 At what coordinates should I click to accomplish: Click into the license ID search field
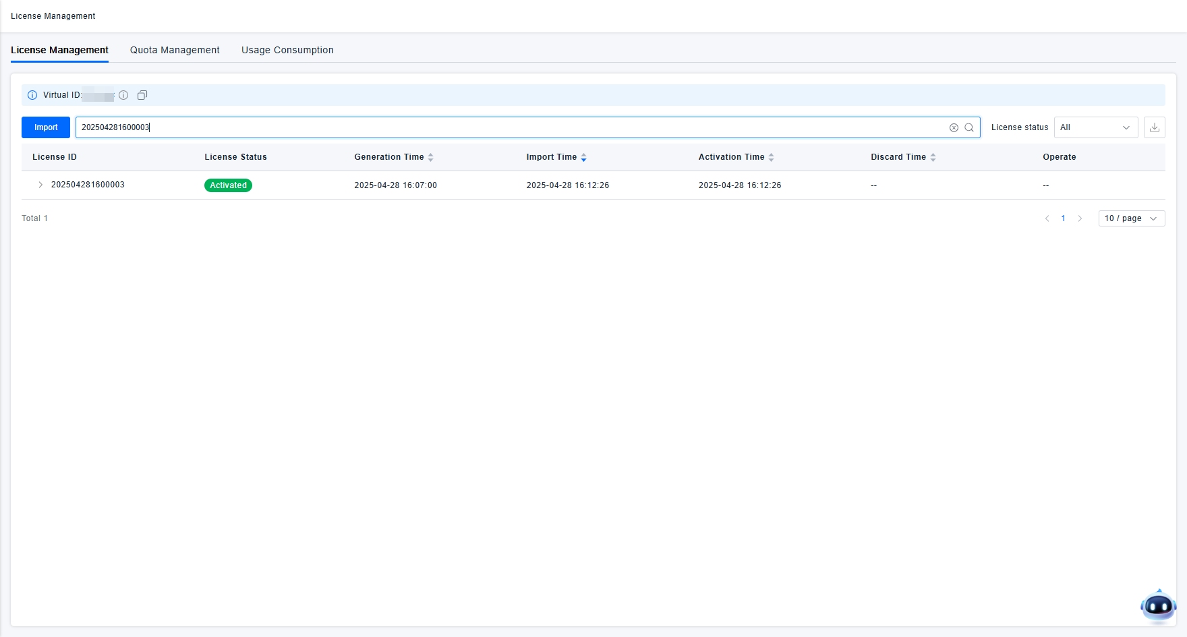(x=513, y=127)
